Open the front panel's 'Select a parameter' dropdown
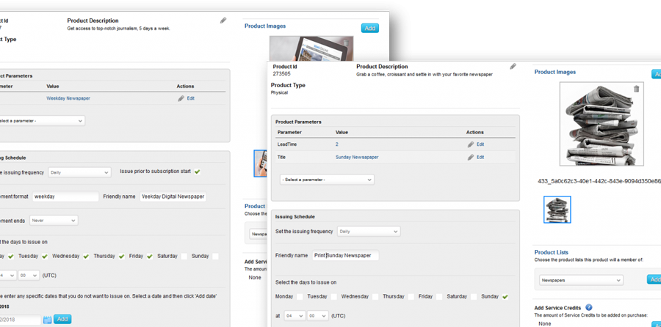The height and width of the screenshot is (327, 661). pyautogui.click(x=327, y=180)
